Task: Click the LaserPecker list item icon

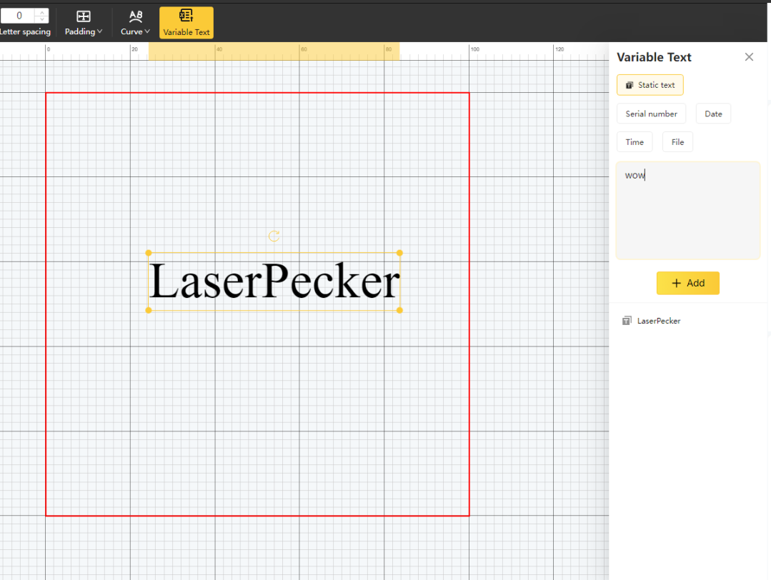Action: click(x=627, y=321)
